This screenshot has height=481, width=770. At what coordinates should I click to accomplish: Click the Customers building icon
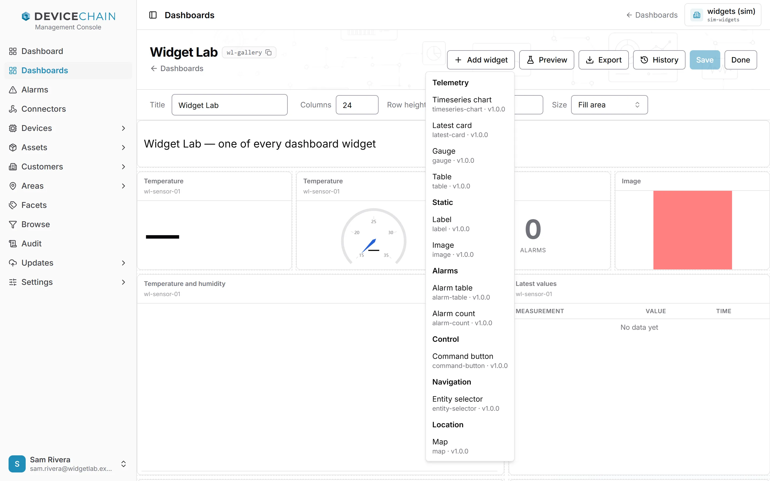[x=13, y=167]
